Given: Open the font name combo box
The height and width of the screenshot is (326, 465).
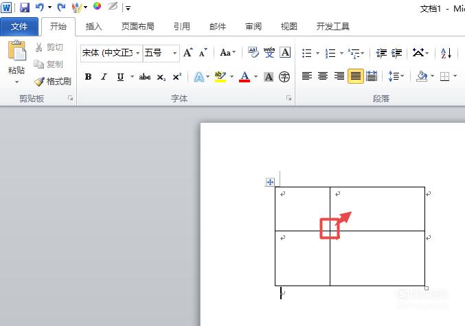Looking at the screenshot, I should coord(111,53).
